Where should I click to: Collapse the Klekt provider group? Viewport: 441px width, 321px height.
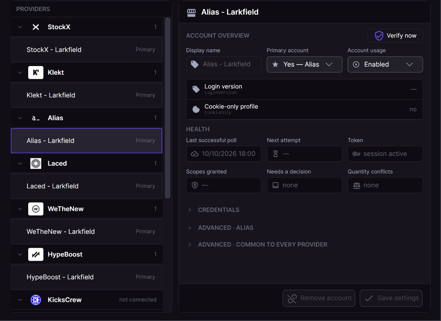20,72
